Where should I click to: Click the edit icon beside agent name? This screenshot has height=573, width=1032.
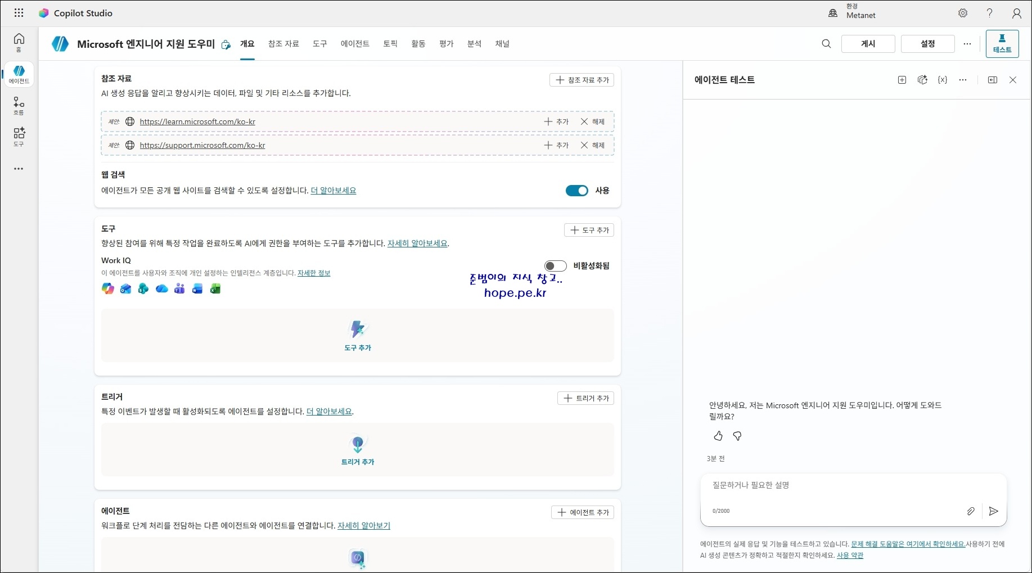coord(226,44)
